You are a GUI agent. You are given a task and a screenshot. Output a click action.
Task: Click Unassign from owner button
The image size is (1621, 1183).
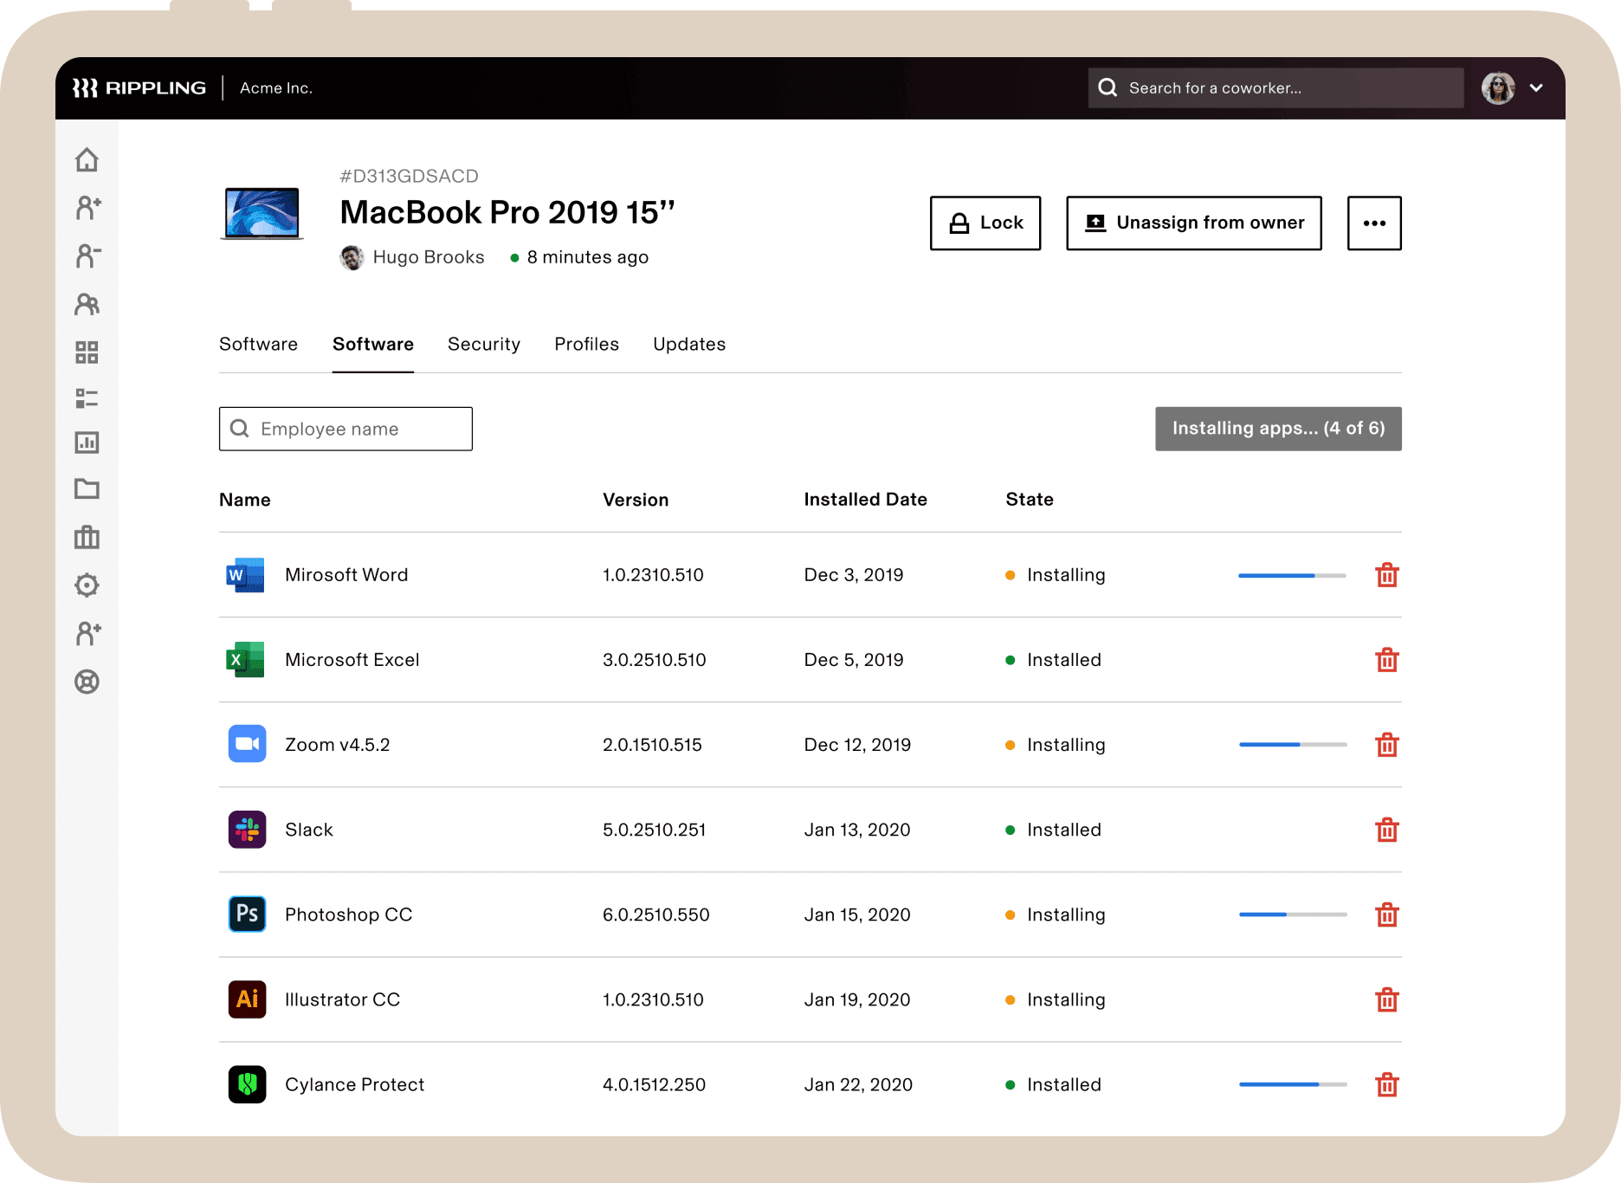tap(1193, 223)
